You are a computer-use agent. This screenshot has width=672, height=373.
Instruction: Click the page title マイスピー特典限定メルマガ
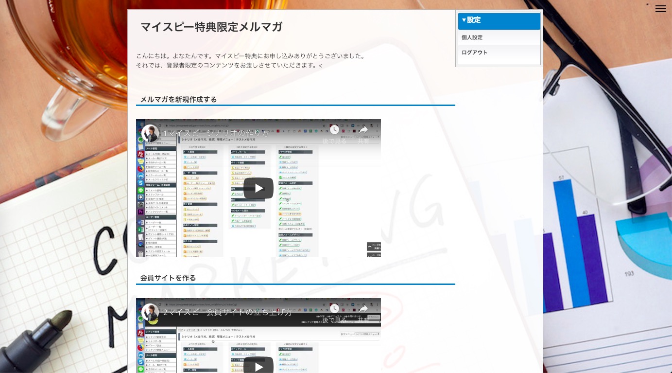pyautogui.click(x=211, y=27)
